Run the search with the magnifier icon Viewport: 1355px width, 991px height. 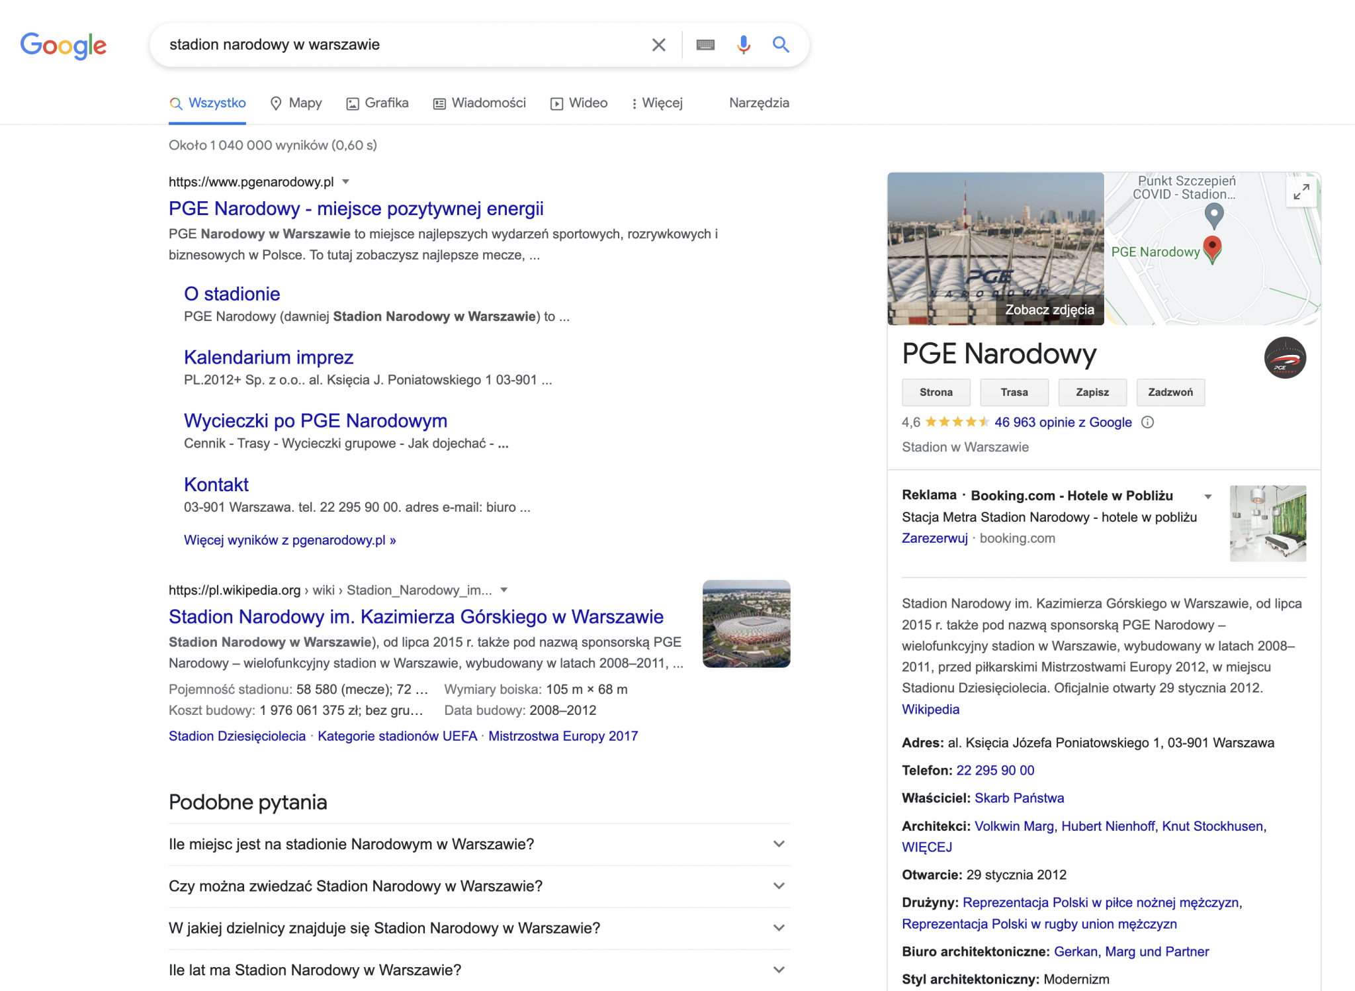click(x=781, y=44)
